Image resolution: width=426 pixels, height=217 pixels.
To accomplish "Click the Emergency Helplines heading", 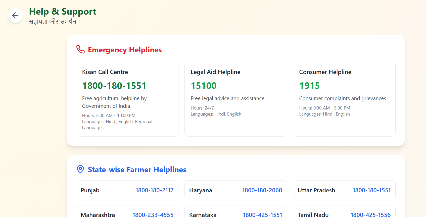I will pos(125,50).
